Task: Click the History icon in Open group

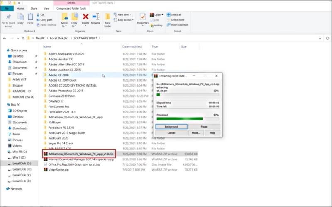Action: [156, 25]
